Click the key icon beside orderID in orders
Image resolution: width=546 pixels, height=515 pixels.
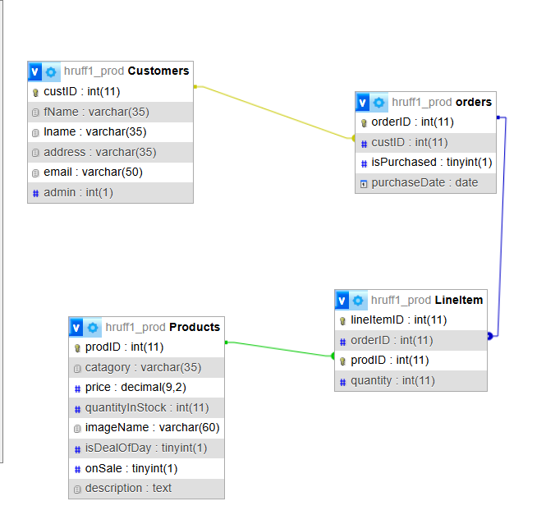pyautogui.click(x=364, y=123)
